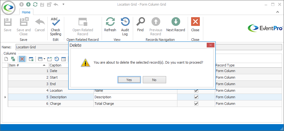Close the Delete dialog with red X
The height and width of the screenshot is (131, 284).
point(210,45)
